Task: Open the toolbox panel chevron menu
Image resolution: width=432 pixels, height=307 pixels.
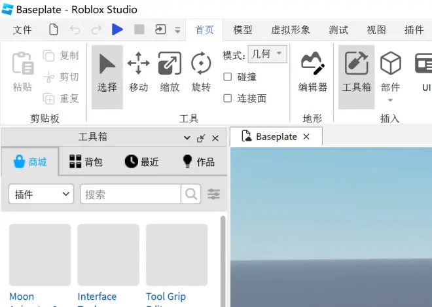Action: point(187,137)
